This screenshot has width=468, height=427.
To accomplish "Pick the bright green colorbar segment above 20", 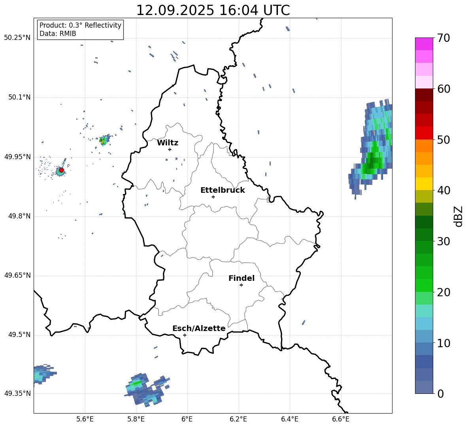I will click(x=424, y=285).
